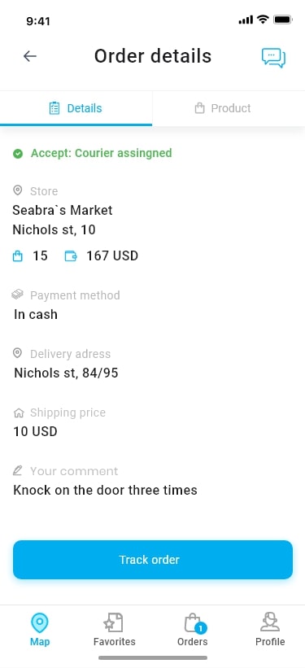Tap the pencil icon beside Your comment
The width and height of the screenshot is (305, 668).
(17, 471)
